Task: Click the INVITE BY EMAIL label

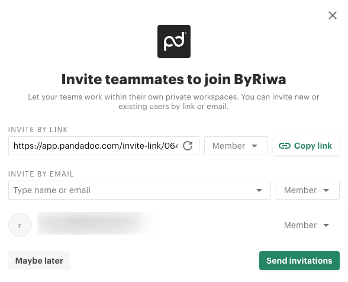Action: pyautogui.click(x=41, y=174)
